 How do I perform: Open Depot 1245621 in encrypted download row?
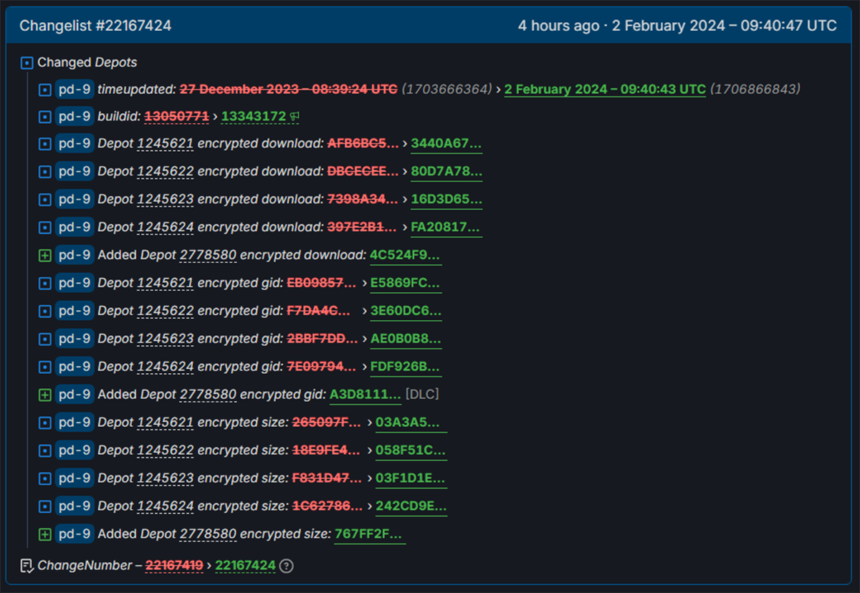165,143
